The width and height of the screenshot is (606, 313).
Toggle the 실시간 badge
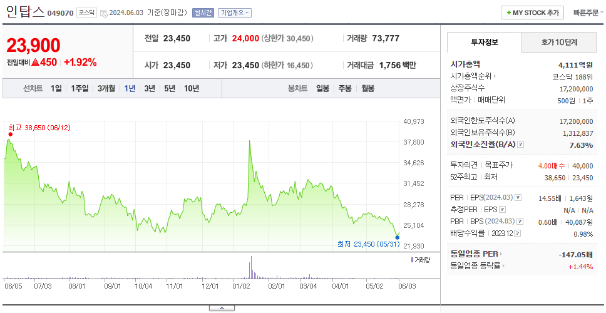coord(203,13)
